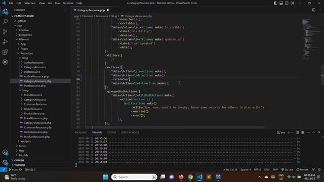Close the terminal panel

click(319, 132)
